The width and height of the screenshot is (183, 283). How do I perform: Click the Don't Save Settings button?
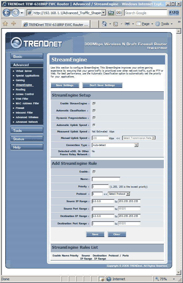click(x=102, y=85)
